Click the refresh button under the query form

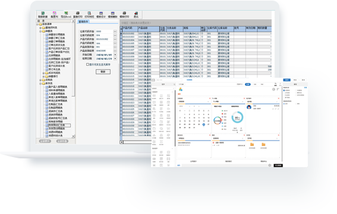pos(103,72)
